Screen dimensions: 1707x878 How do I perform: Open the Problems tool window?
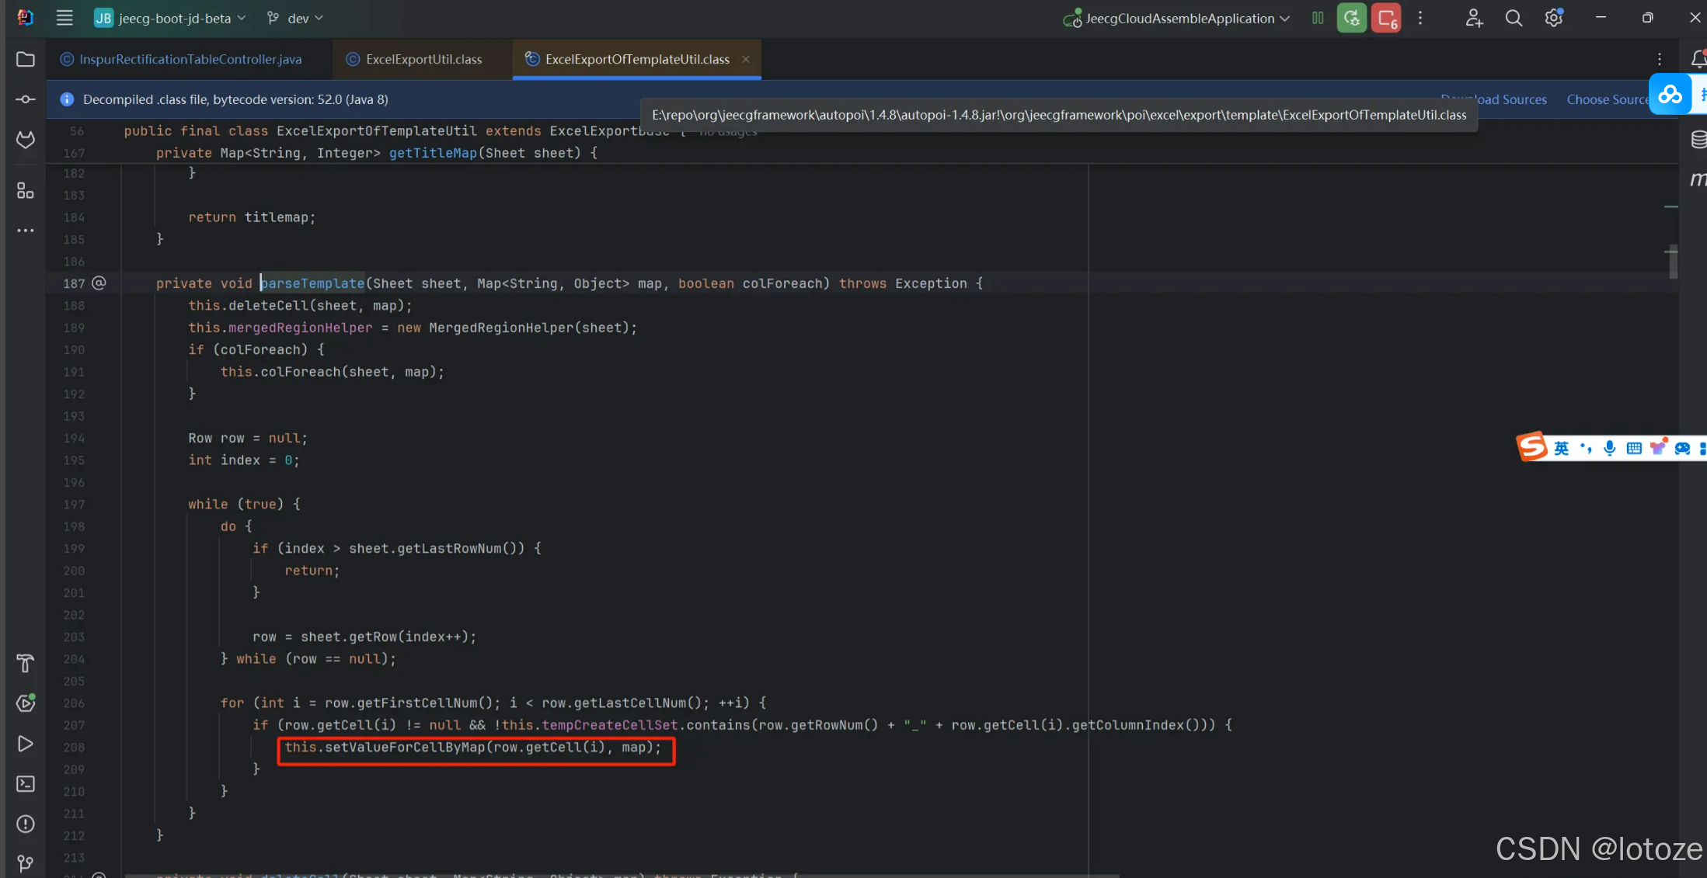[x=26, y=824]
